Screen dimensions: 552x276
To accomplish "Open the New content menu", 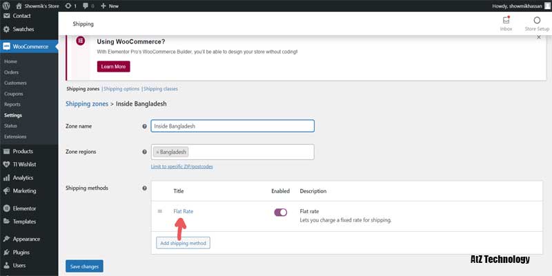I will pos(109,6).
